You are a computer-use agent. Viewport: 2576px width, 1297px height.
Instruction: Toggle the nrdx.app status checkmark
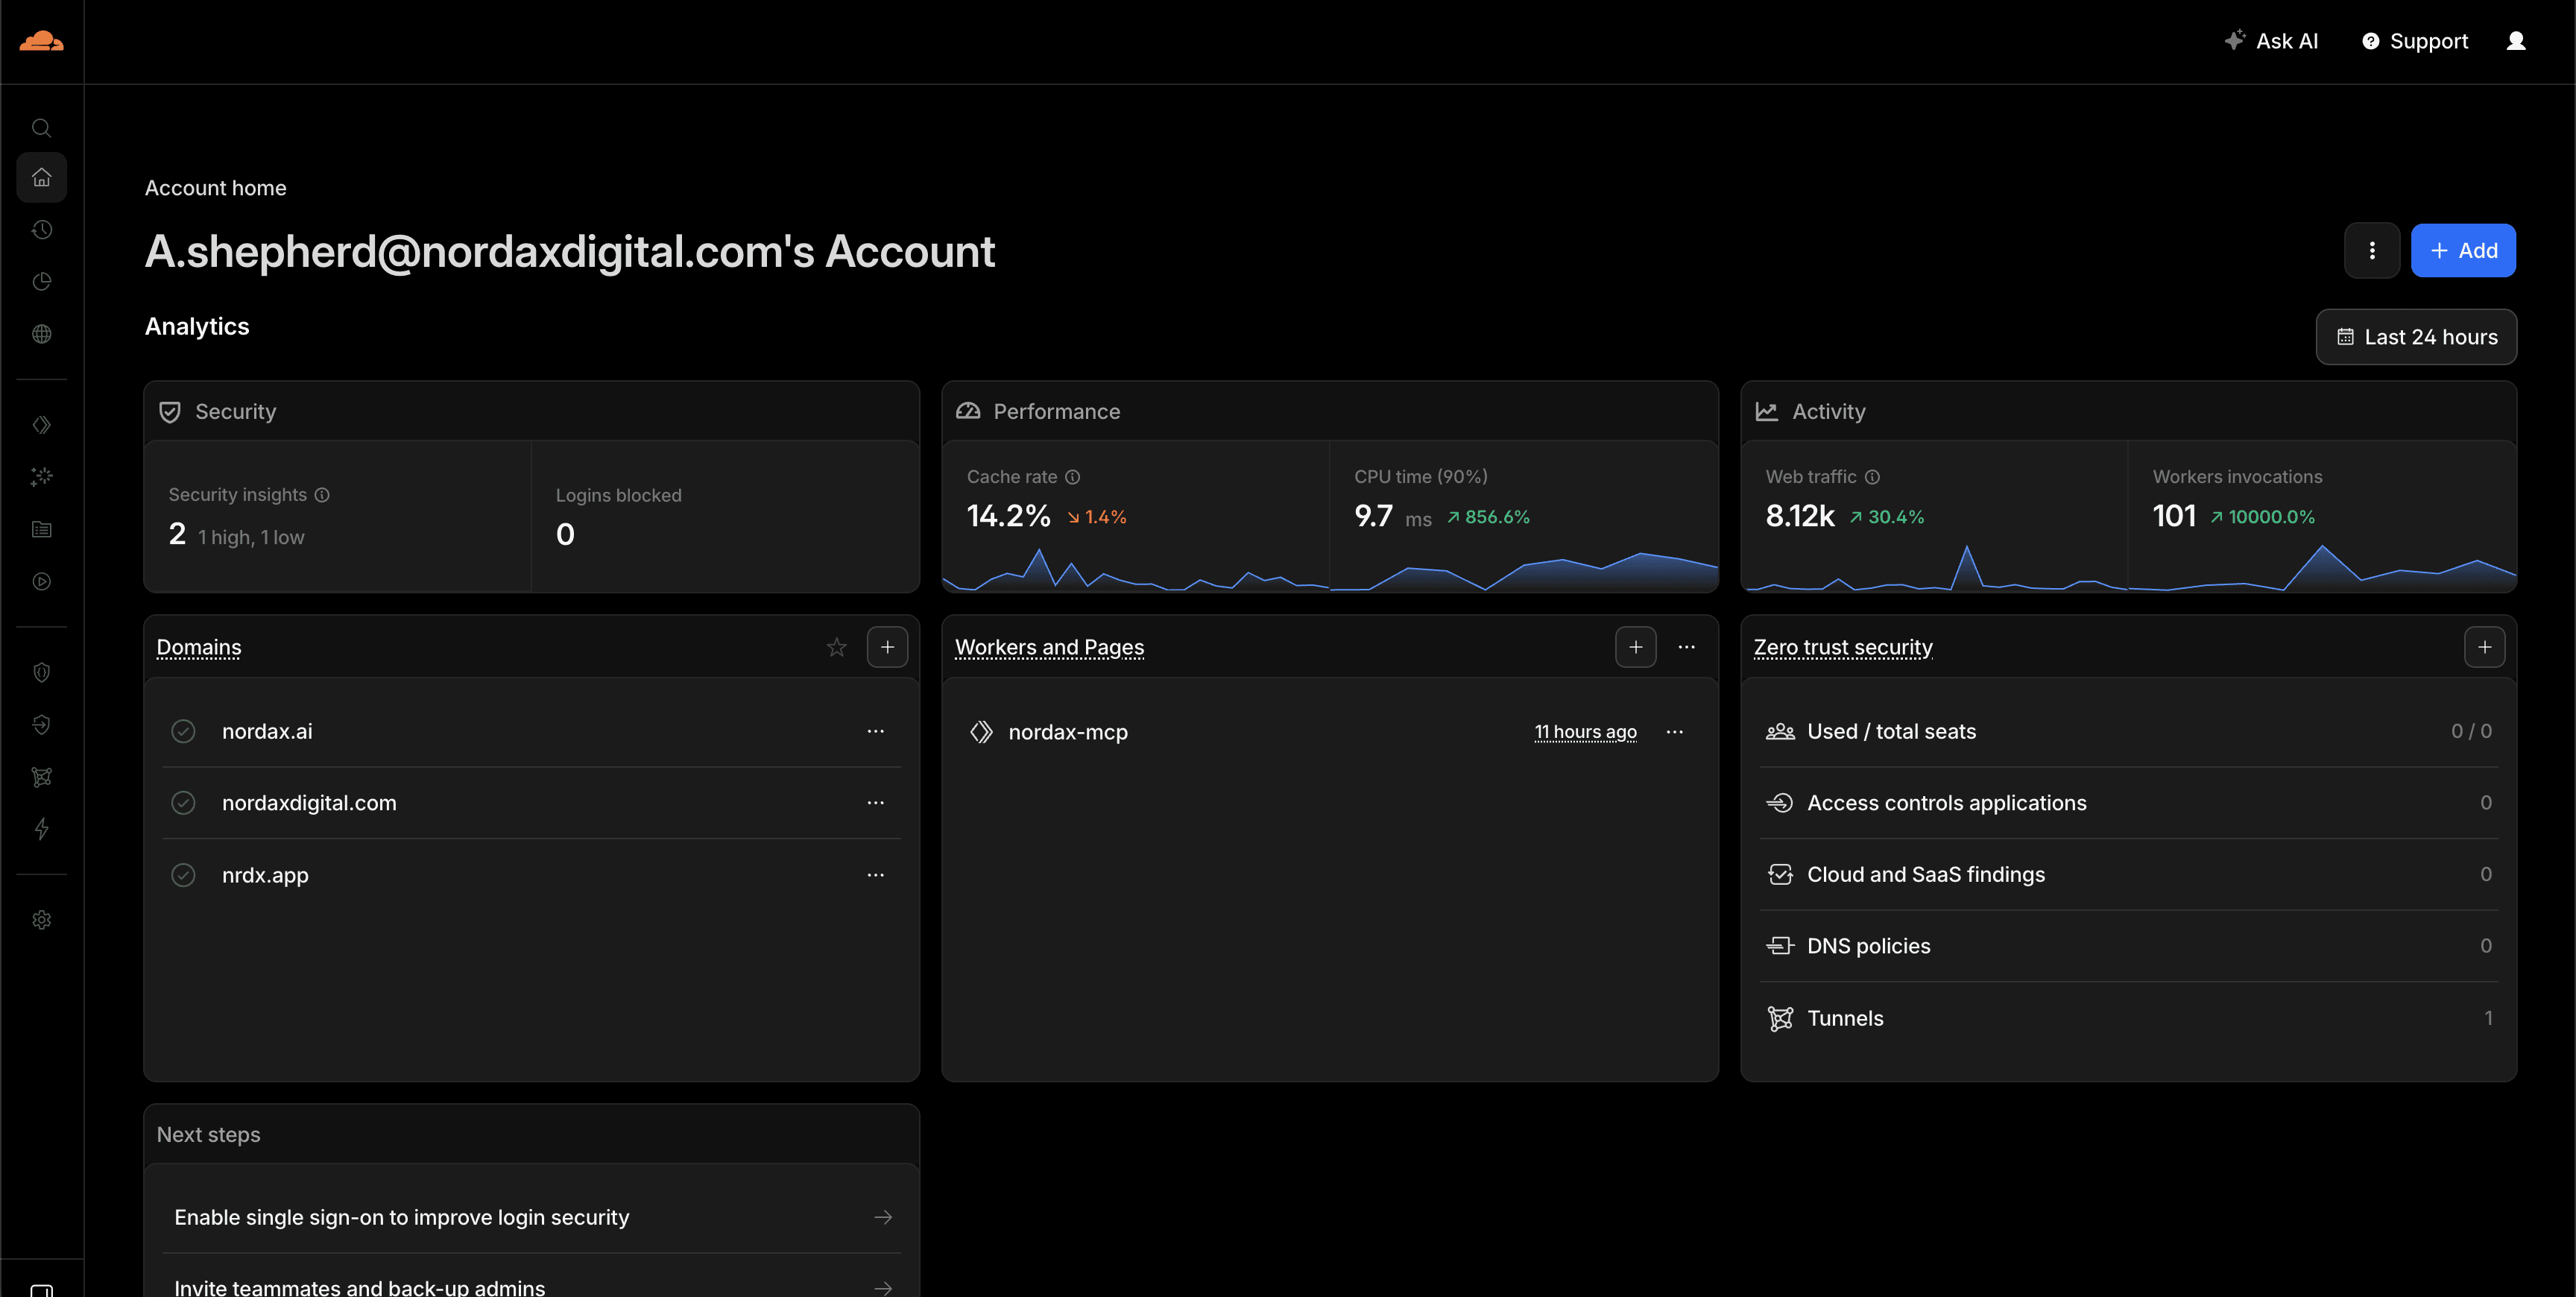point(184,874)
